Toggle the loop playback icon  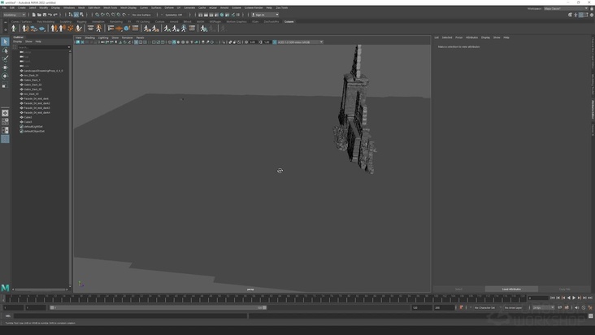[560, 307]
